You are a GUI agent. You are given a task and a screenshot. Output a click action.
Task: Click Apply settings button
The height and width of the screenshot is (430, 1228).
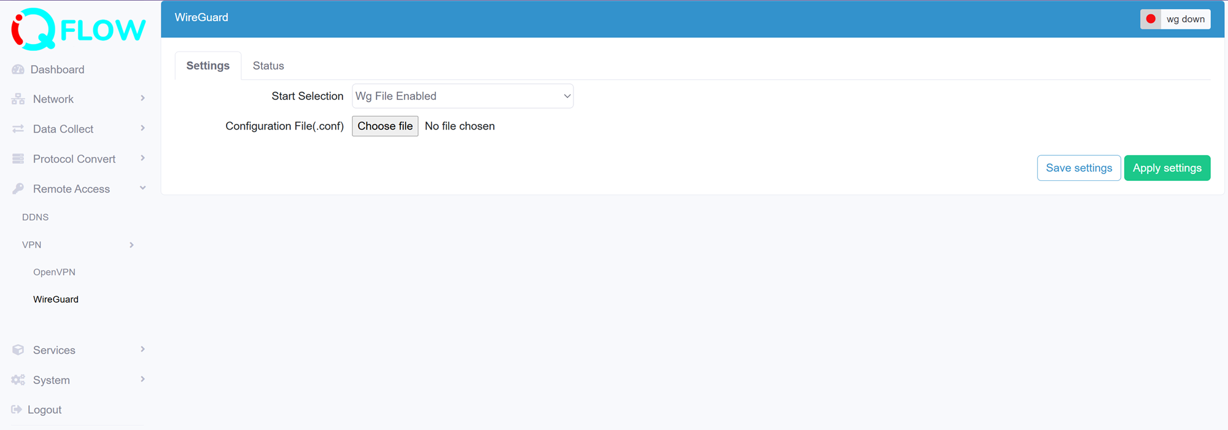pyautogui.click(x=1167, y=168)
